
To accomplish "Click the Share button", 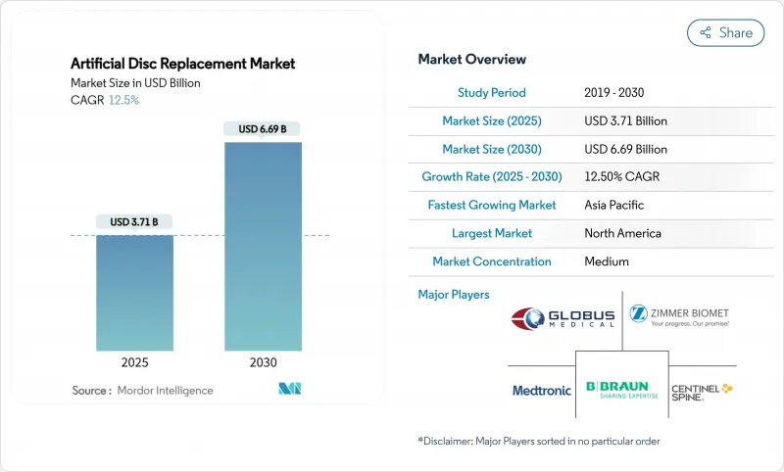I will pos(726,32).
